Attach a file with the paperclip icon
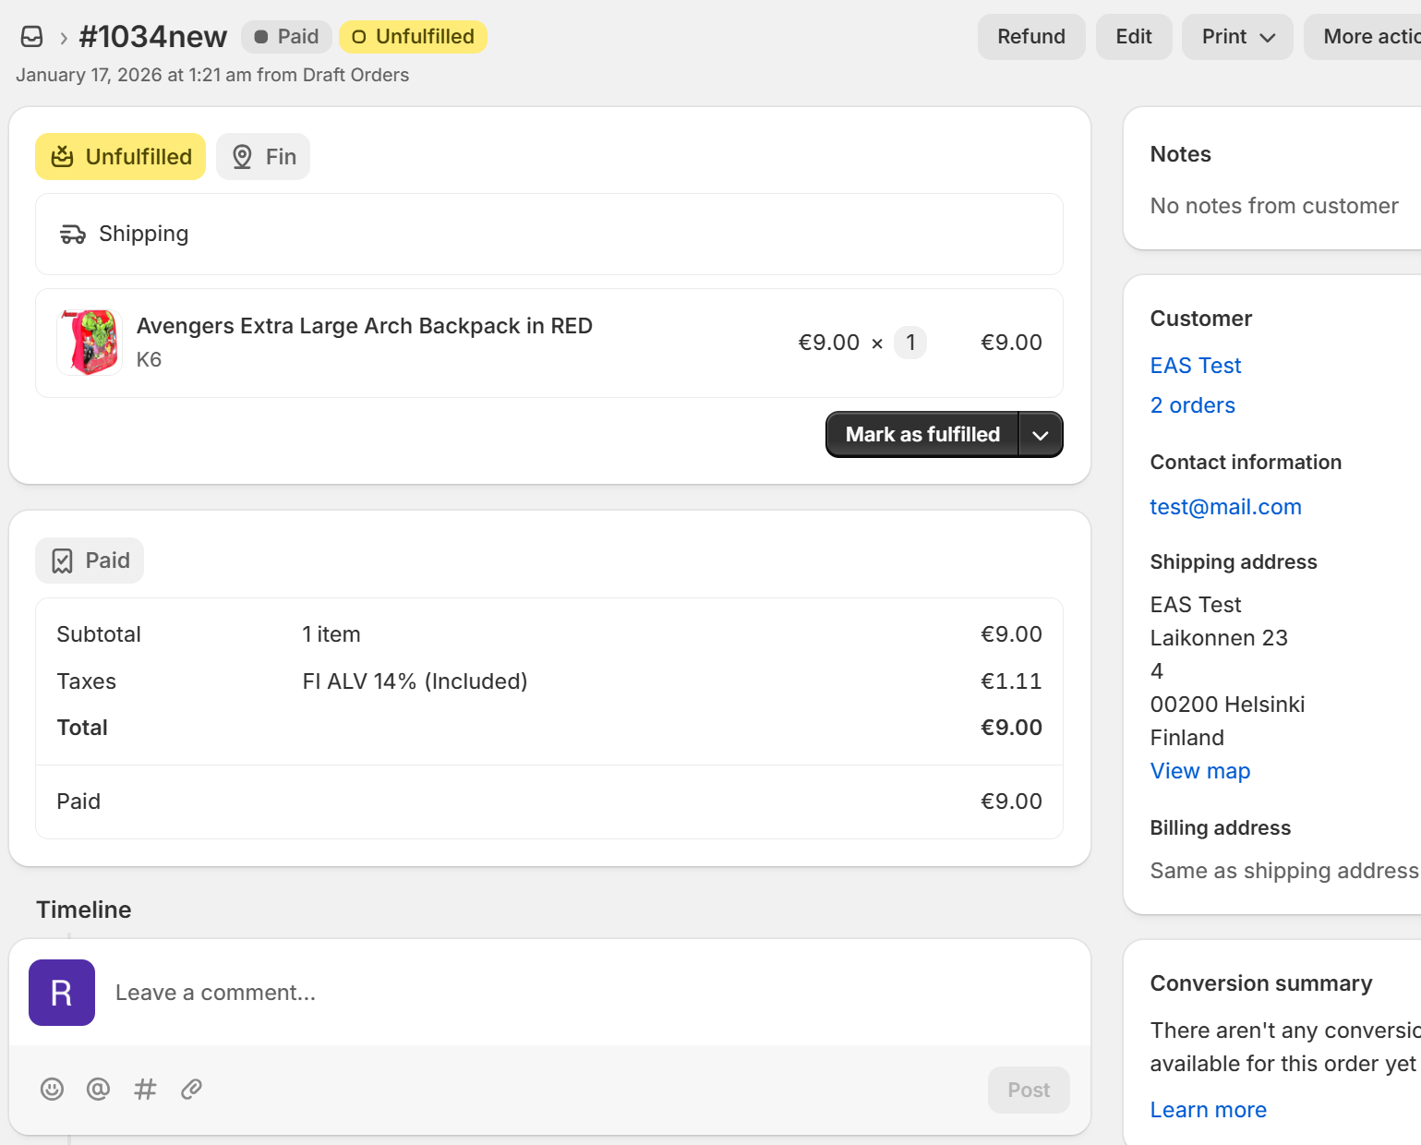This screenshot has height=1145, width=1421. point(192,1090)
